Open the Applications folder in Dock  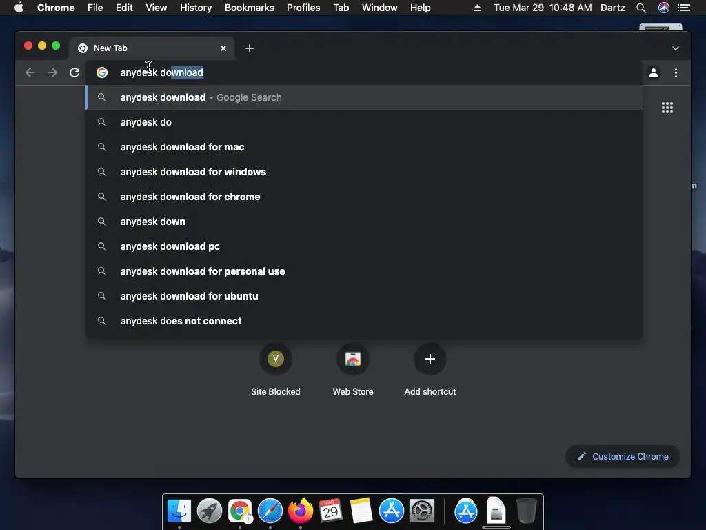pyautogui.click(x=466, y=511)
